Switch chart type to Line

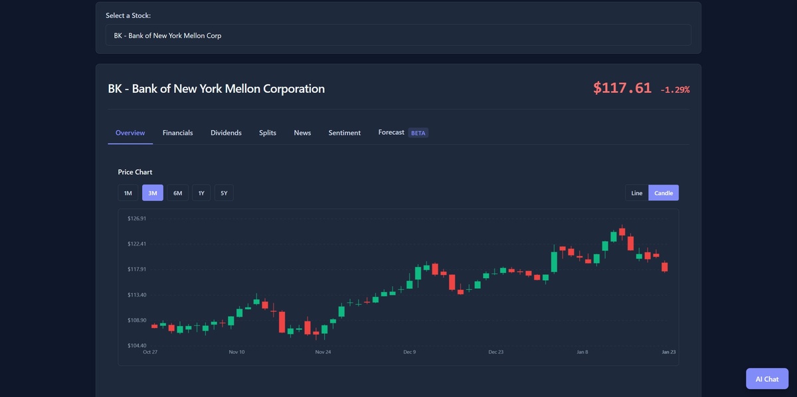636,193
